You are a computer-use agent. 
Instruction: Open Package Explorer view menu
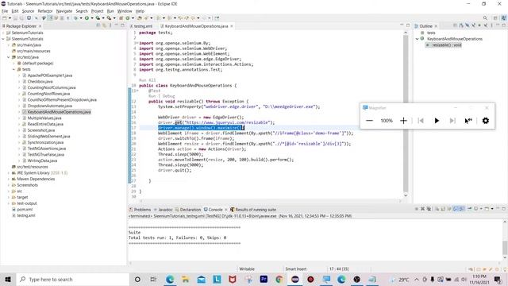coord(110,25)
